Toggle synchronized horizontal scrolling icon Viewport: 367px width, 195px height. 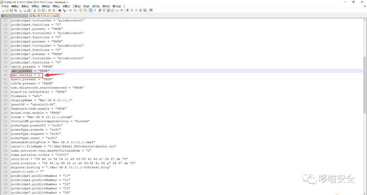coord(85,10)
